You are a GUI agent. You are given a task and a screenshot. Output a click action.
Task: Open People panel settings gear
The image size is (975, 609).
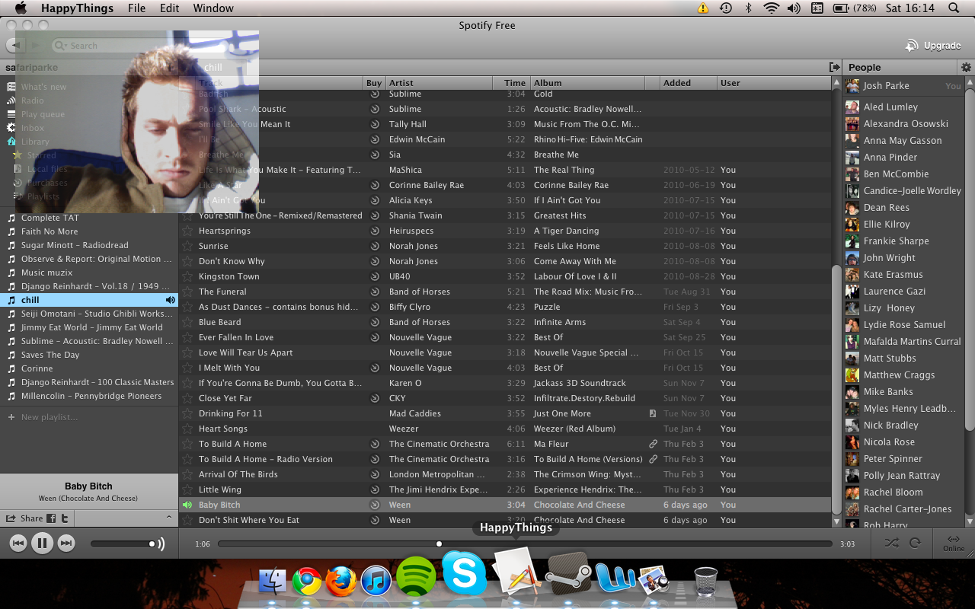(x=966, y=68)
